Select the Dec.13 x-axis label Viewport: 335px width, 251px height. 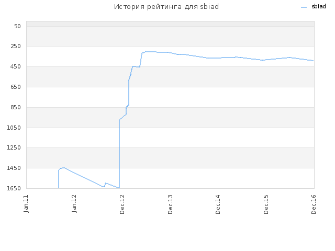170,204
